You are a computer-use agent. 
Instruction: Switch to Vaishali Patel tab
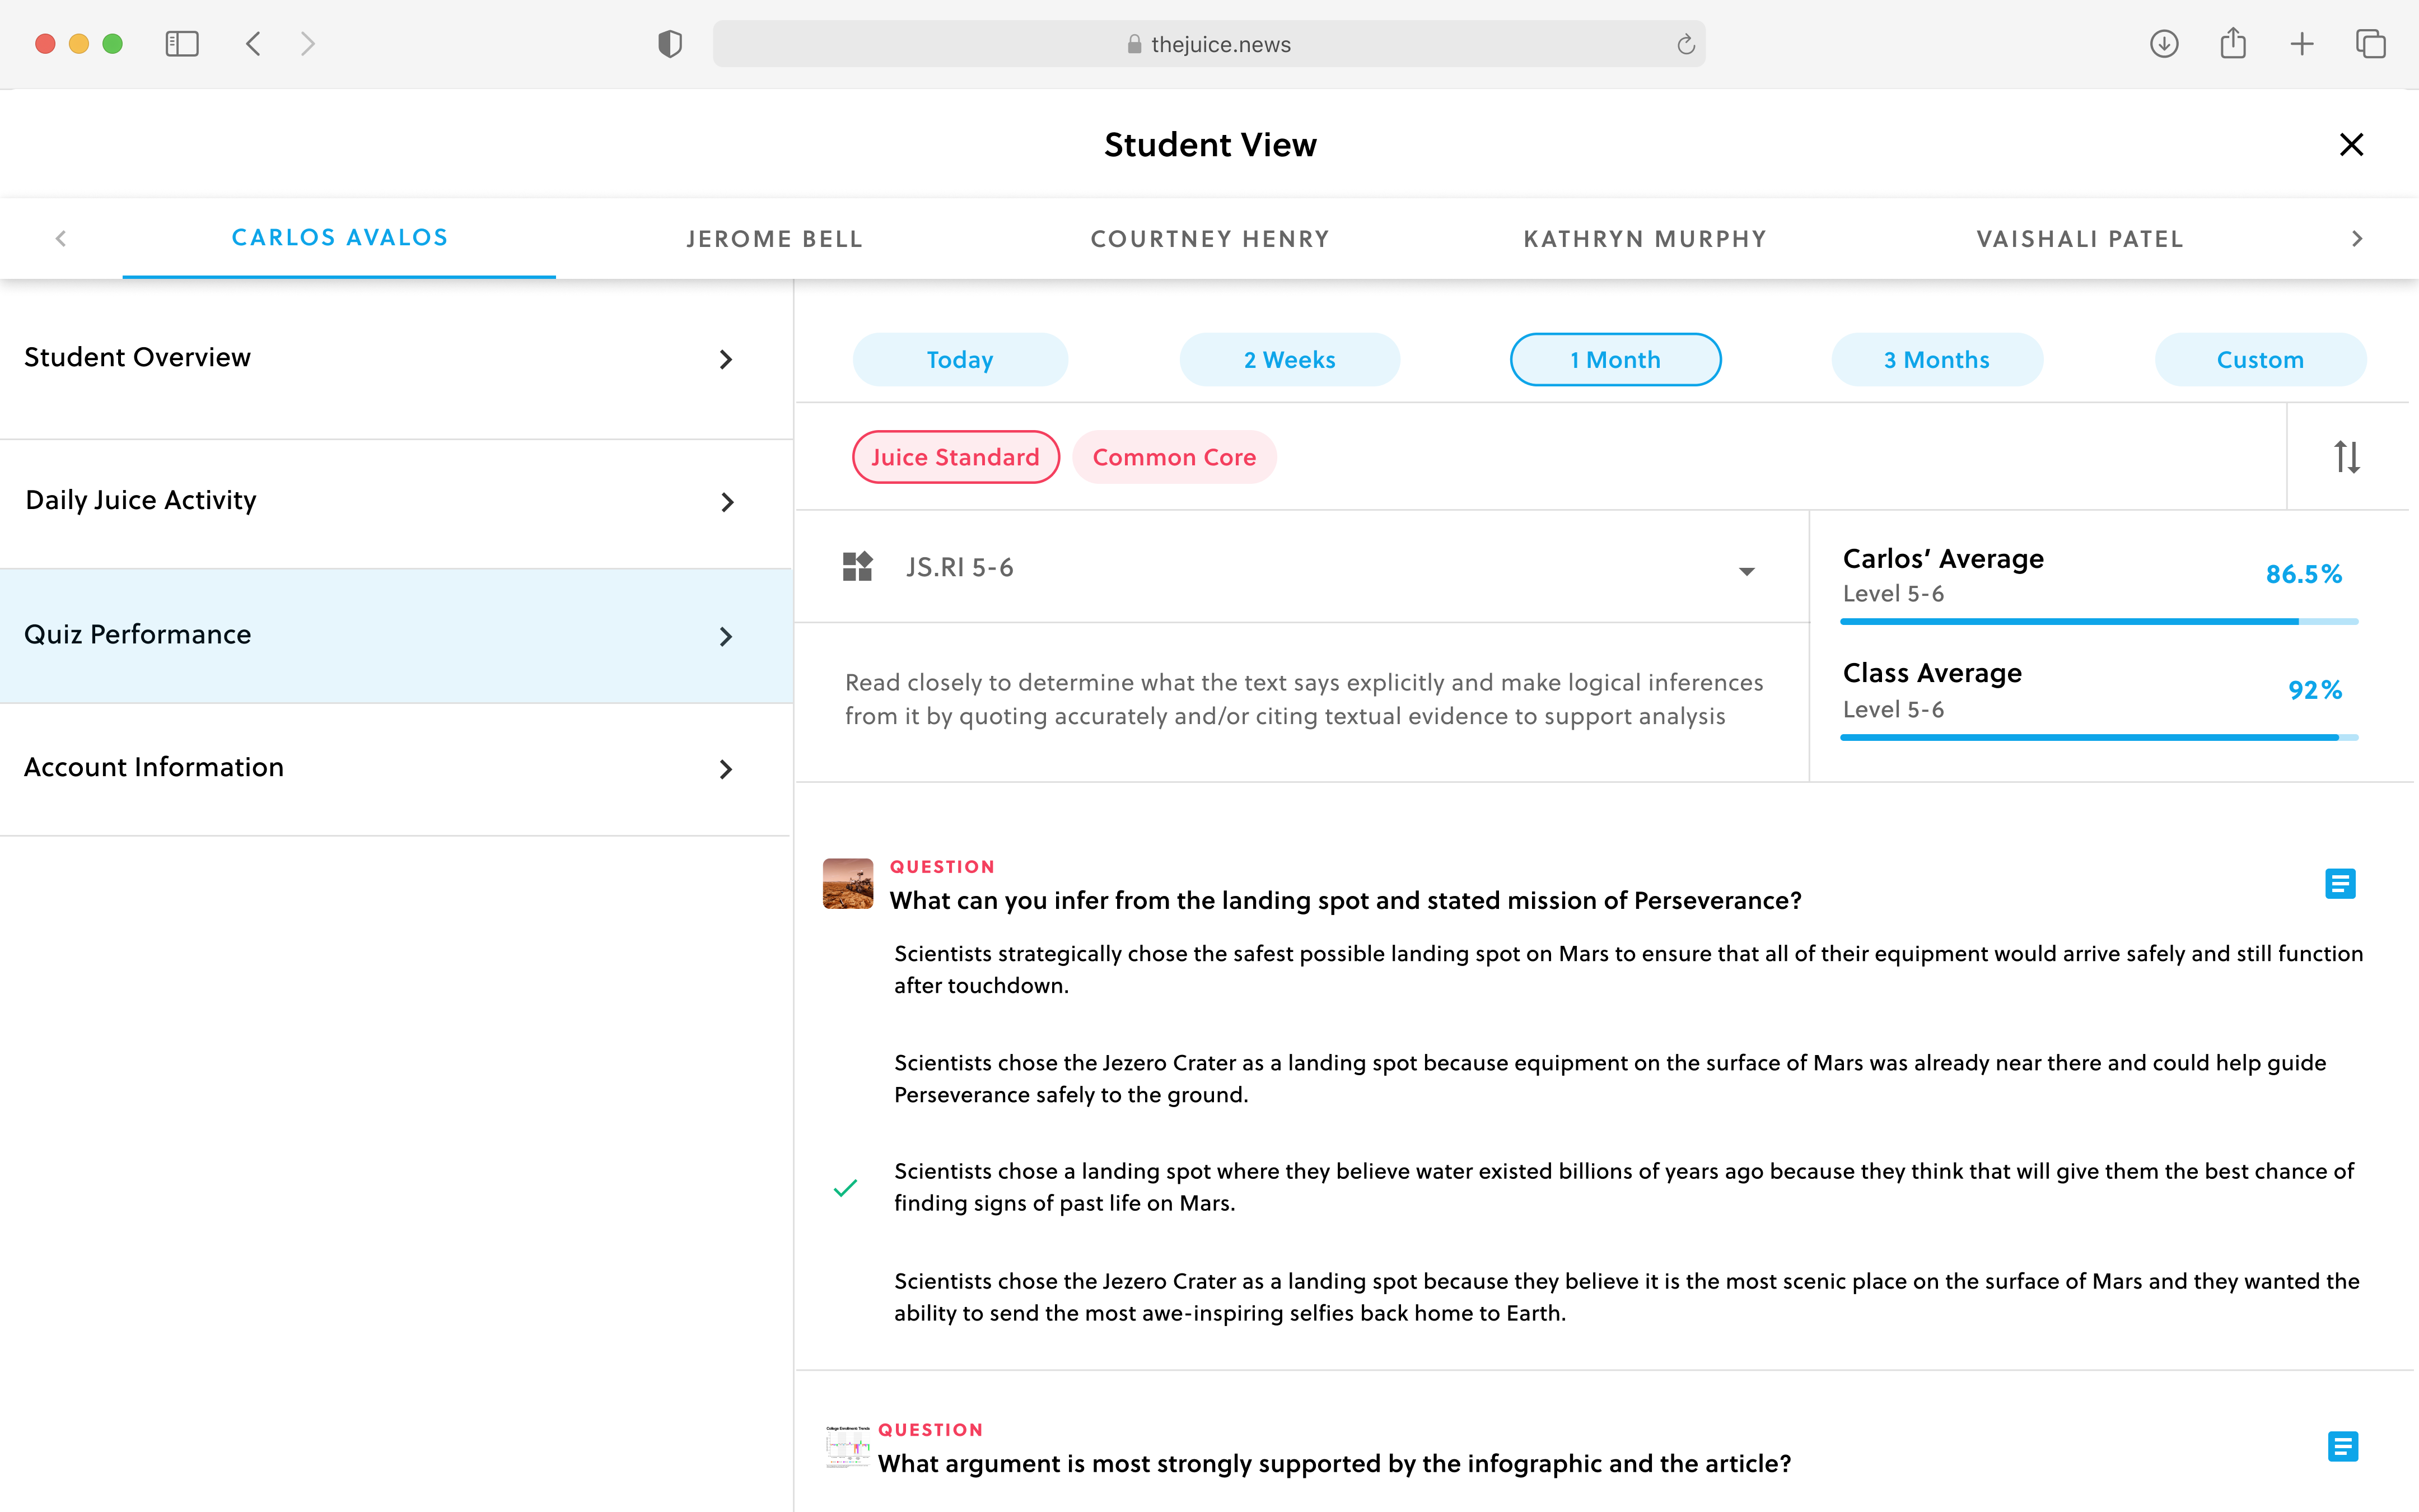pos(2080,239)
